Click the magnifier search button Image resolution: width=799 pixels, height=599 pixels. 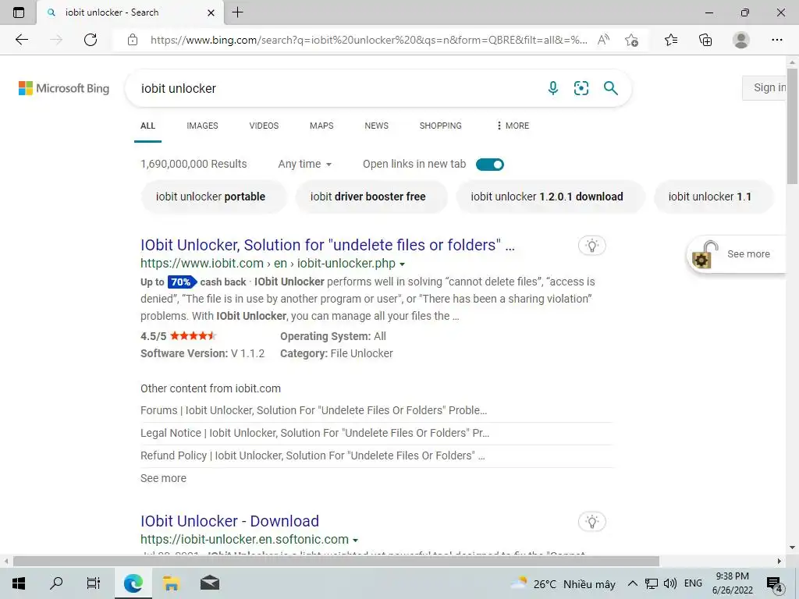(x=610, y=88)
